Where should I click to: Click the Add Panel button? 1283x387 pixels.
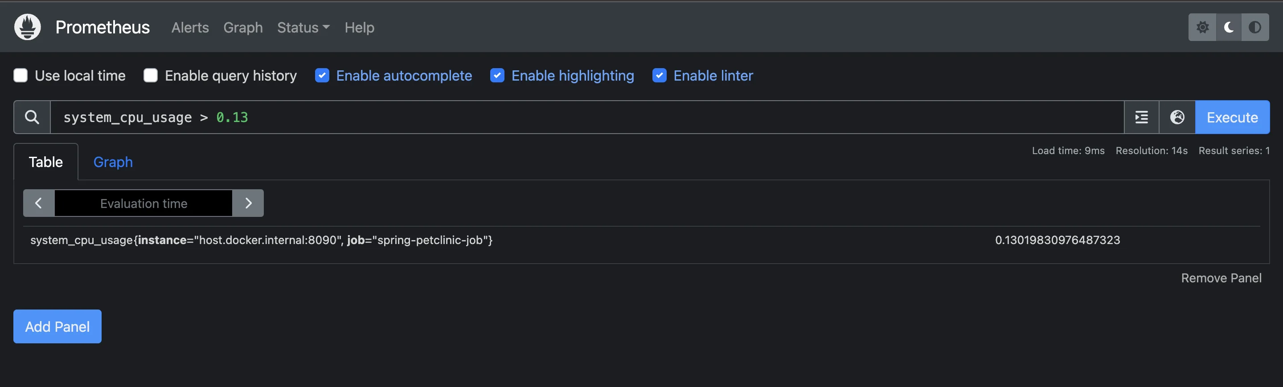(57, 327)
